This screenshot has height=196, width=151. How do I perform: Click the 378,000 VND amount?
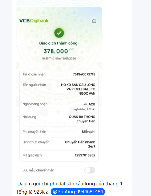tap(59, 51)
